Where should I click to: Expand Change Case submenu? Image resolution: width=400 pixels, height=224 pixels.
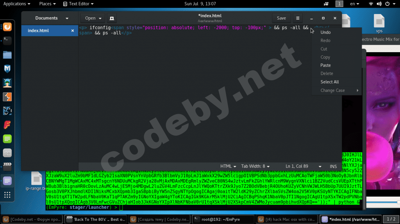point(336,90)
